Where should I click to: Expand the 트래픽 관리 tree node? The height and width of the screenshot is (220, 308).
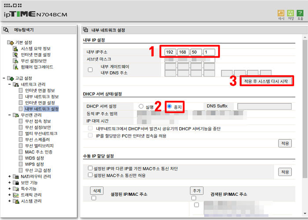click(9, 195)
